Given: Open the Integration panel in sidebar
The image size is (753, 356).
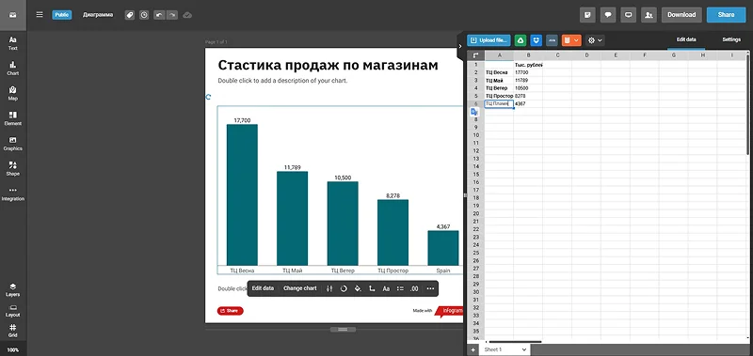Looking at the screenshot, I should point(13,193).
